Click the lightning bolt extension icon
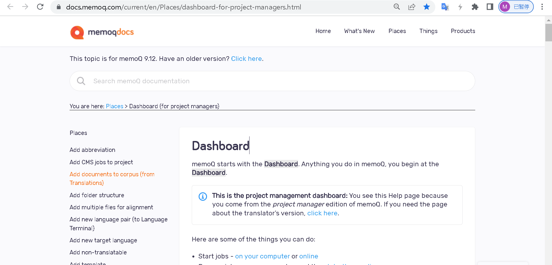The height and width of the screenshot is (265, 552). coord(460,7)
